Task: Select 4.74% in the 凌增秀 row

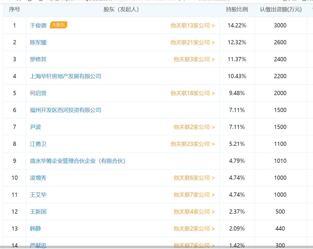Action: click(237, 178)
